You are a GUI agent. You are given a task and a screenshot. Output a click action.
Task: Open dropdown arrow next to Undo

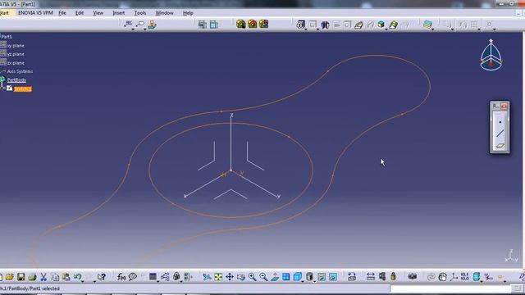point(83,281)
